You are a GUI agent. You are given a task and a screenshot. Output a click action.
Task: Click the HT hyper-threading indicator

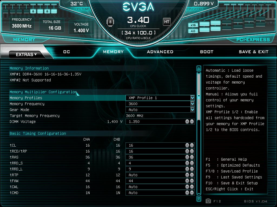(167, 22)
